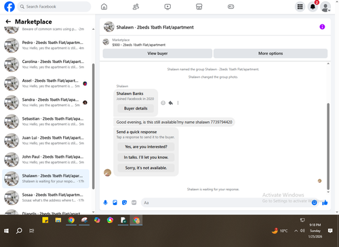Click the attach photo icon
The height and width of the screenshot is (247, 339).
115,202
